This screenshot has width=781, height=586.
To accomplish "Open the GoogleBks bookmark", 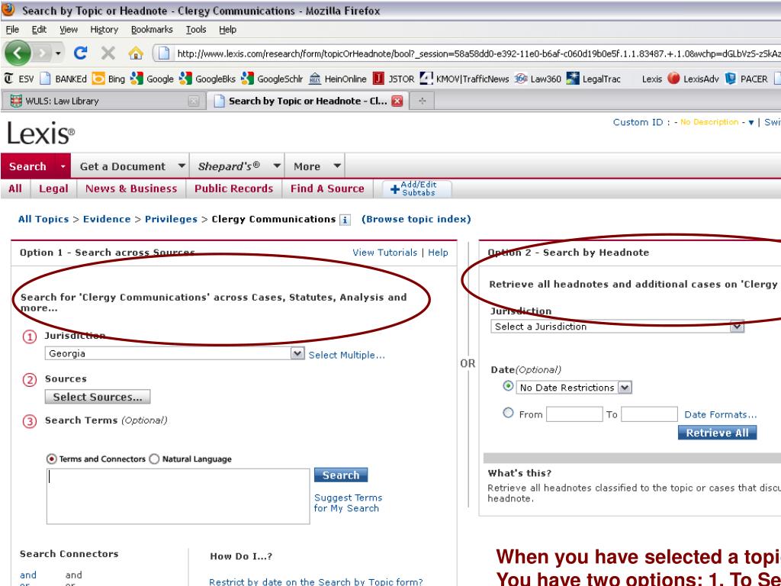I will click(x=207, y=79).
